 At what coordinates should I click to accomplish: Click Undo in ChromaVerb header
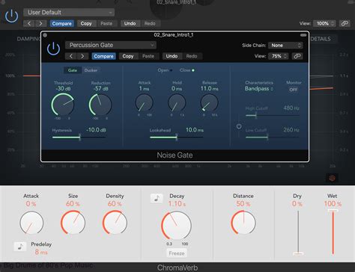pyautogui.click(x=130, y=23)
